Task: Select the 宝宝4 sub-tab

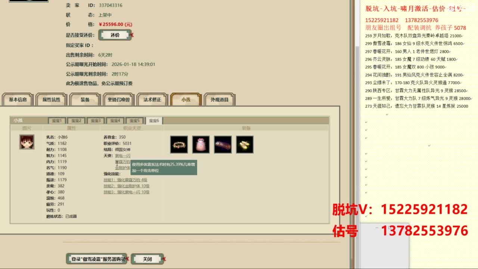Action: click(115, 121)
